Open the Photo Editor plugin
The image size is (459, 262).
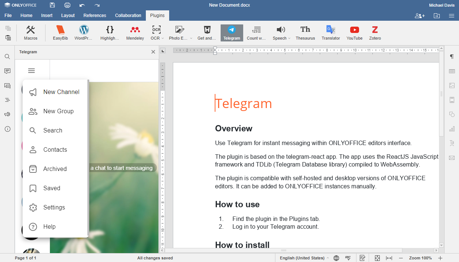179,33
